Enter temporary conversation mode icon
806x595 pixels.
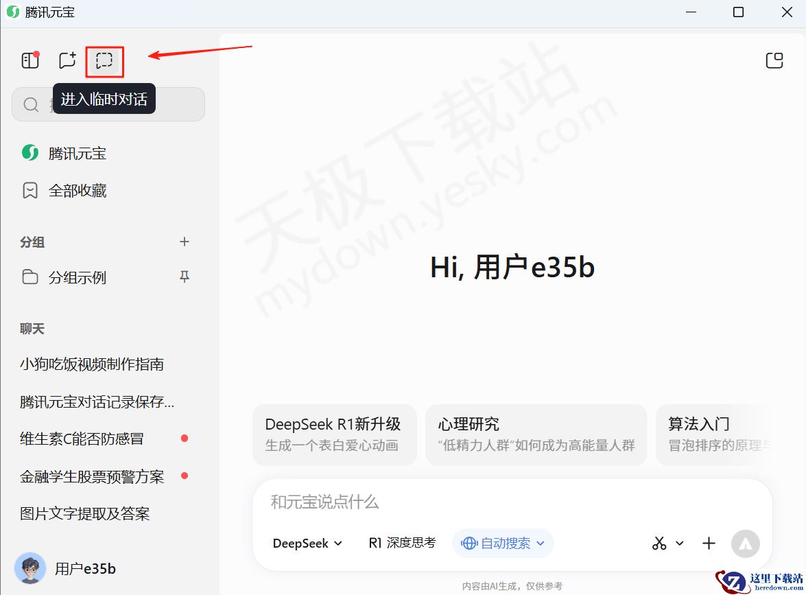[x=104, y=61]
